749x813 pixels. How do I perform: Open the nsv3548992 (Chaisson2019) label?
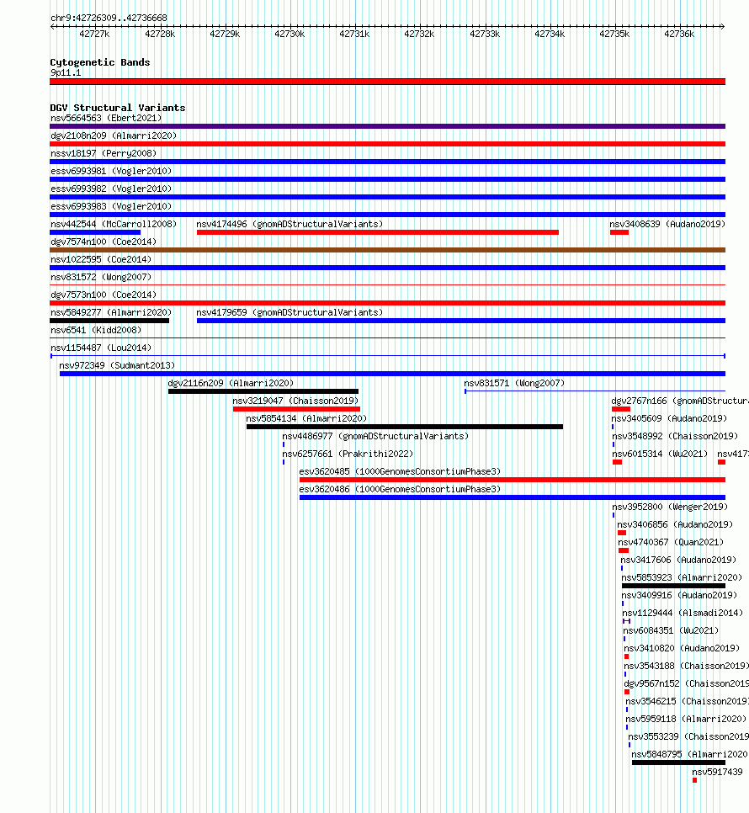(x=675, y=436)
